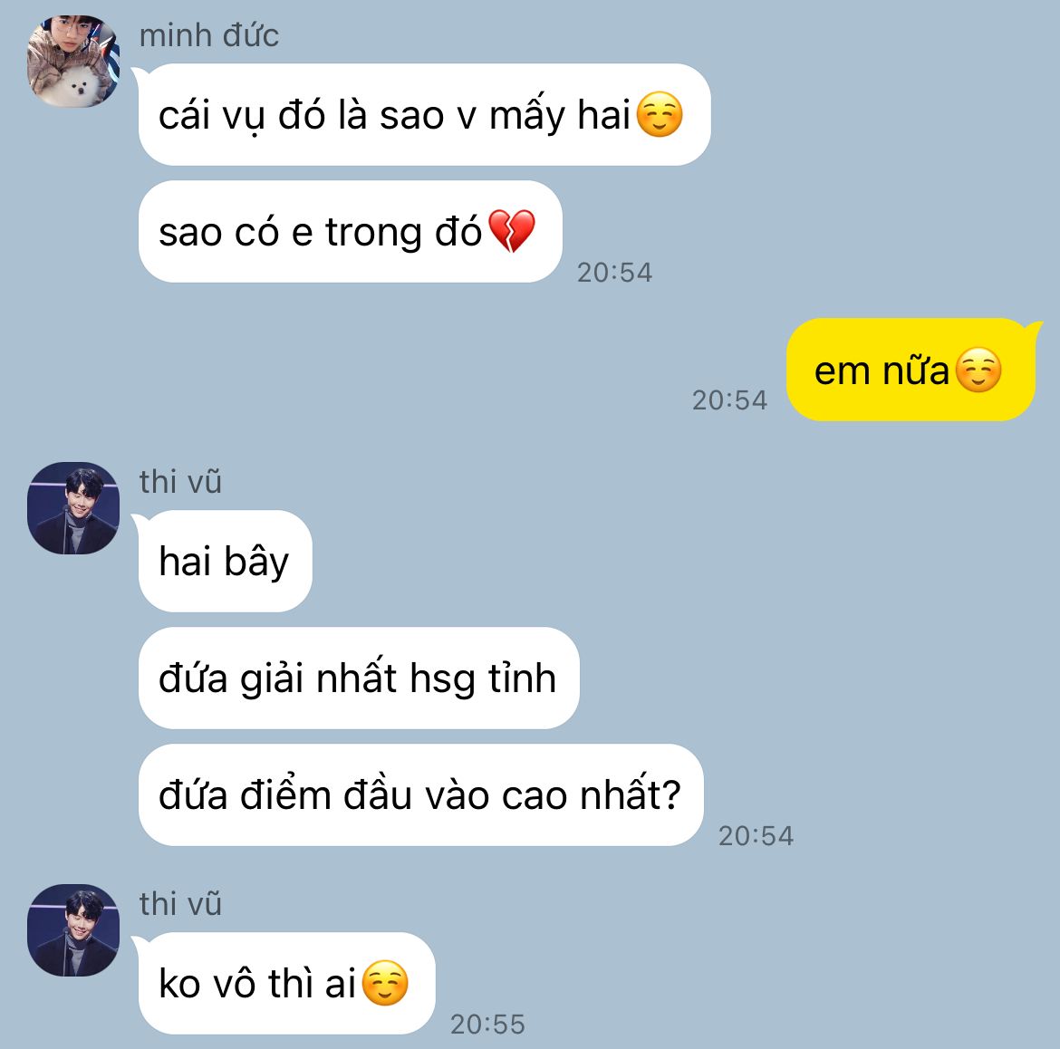The width and height of the screenshot is (1060, 1049).
Task: Select the "sao có e trong đó" message bubble
Action: pos(351,232)
